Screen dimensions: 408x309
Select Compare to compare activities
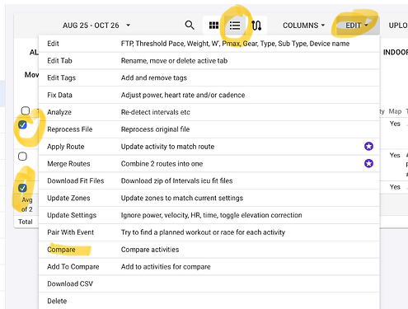click(209, 250)
